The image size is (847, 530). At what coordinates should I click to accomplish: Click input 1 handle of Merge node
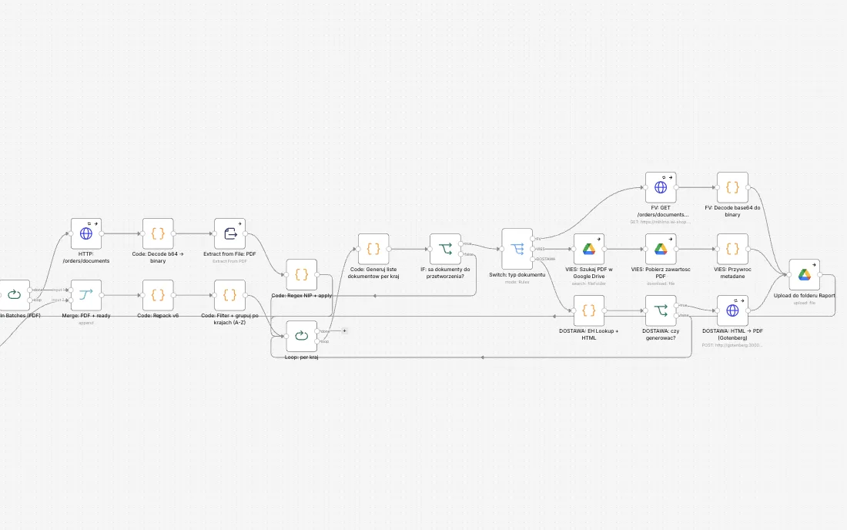tap(71, 290)
